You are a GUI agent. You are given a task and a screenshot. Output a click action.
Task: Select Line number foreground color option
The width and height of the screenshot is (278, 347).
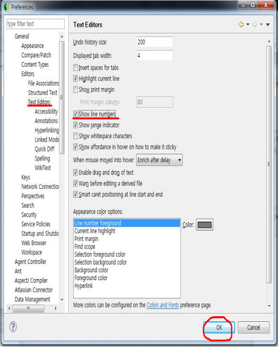pyautogui.click(x=127, y=223)
